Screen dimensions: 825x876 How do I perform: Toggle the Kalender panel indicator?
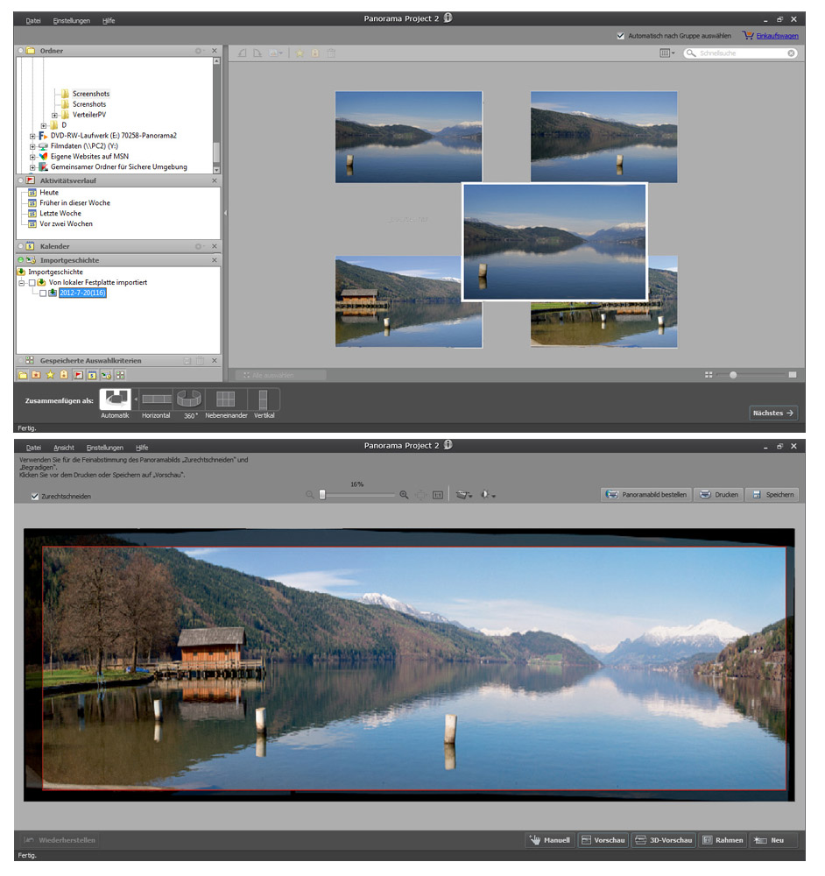pos(21,246)
